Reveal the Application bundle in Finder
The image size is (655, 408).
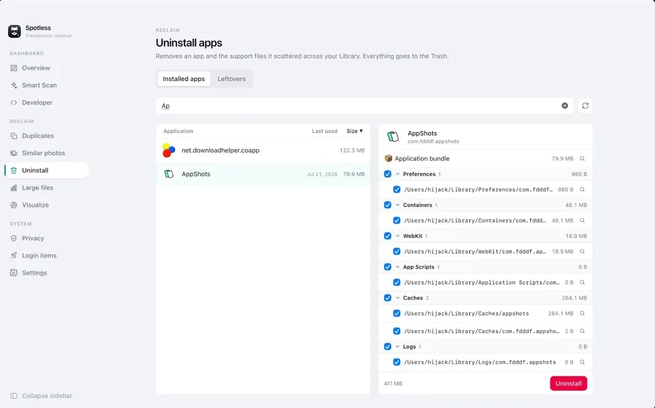pyautogui.click(x=582, y=159)
